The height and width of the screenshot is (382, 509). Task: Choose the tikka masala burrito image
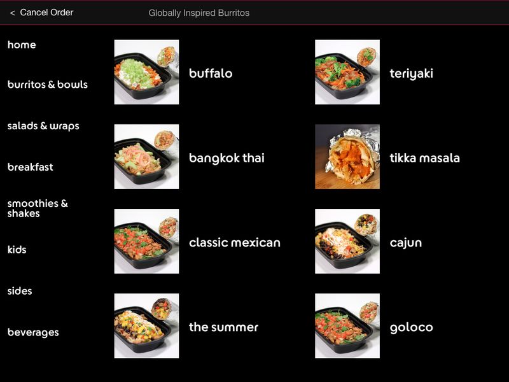coord(347,157)
